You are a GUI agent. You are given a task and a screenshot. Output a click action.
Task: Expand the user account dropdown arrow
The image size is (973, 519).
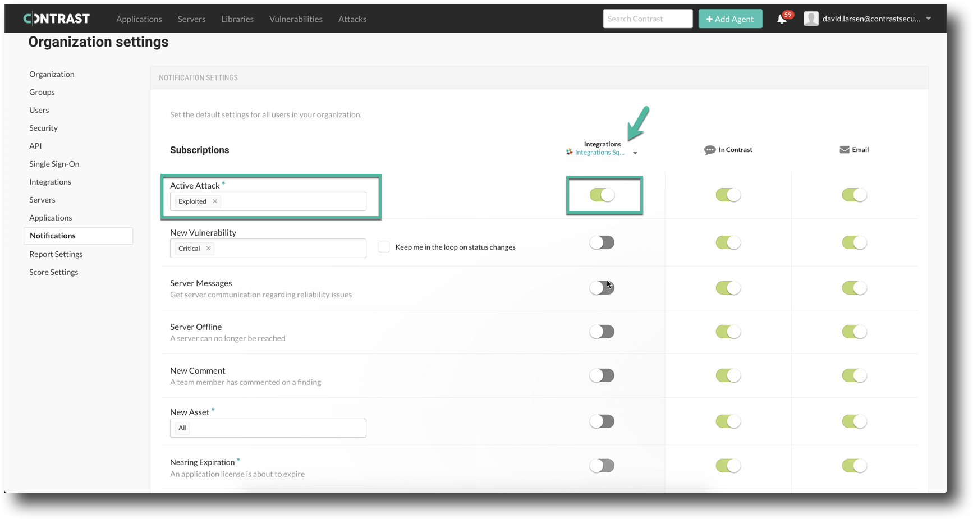(929, 19)
